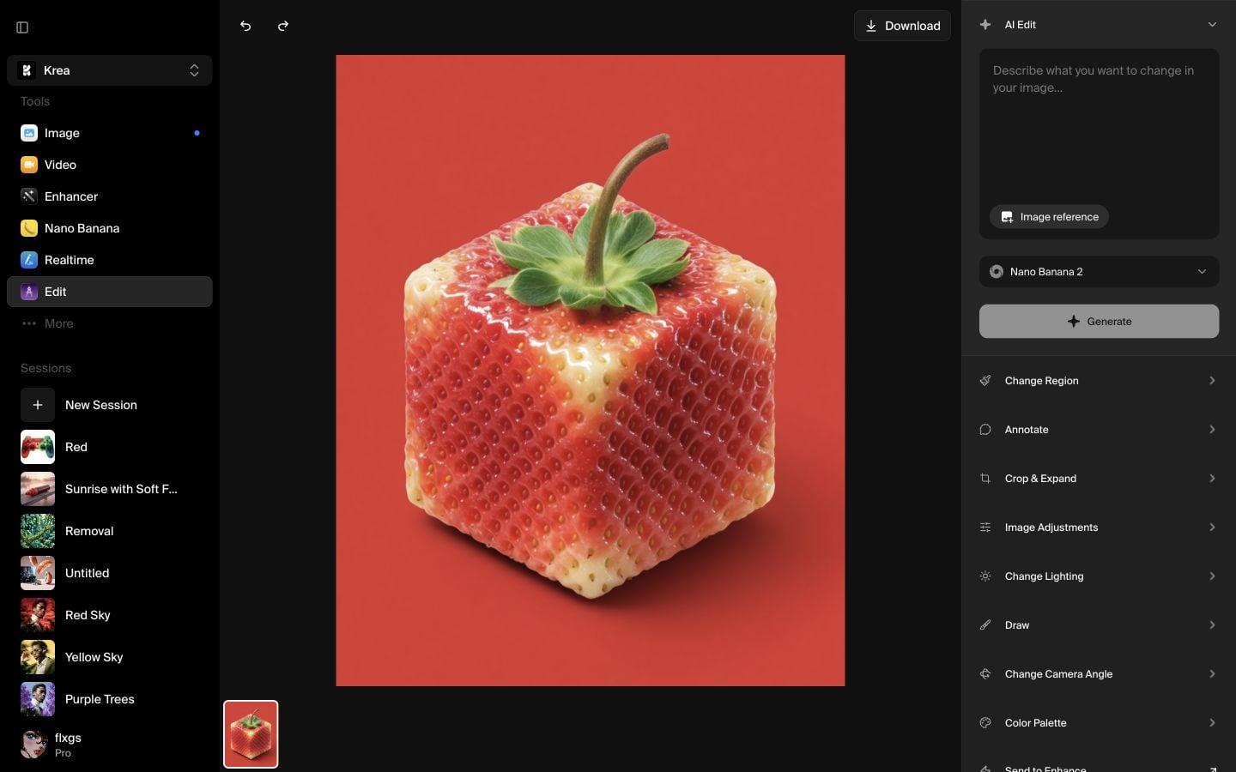Collapse the AI Edit panel
The width and height of the screenshot is (1236, 772).
click(1212, 25)
